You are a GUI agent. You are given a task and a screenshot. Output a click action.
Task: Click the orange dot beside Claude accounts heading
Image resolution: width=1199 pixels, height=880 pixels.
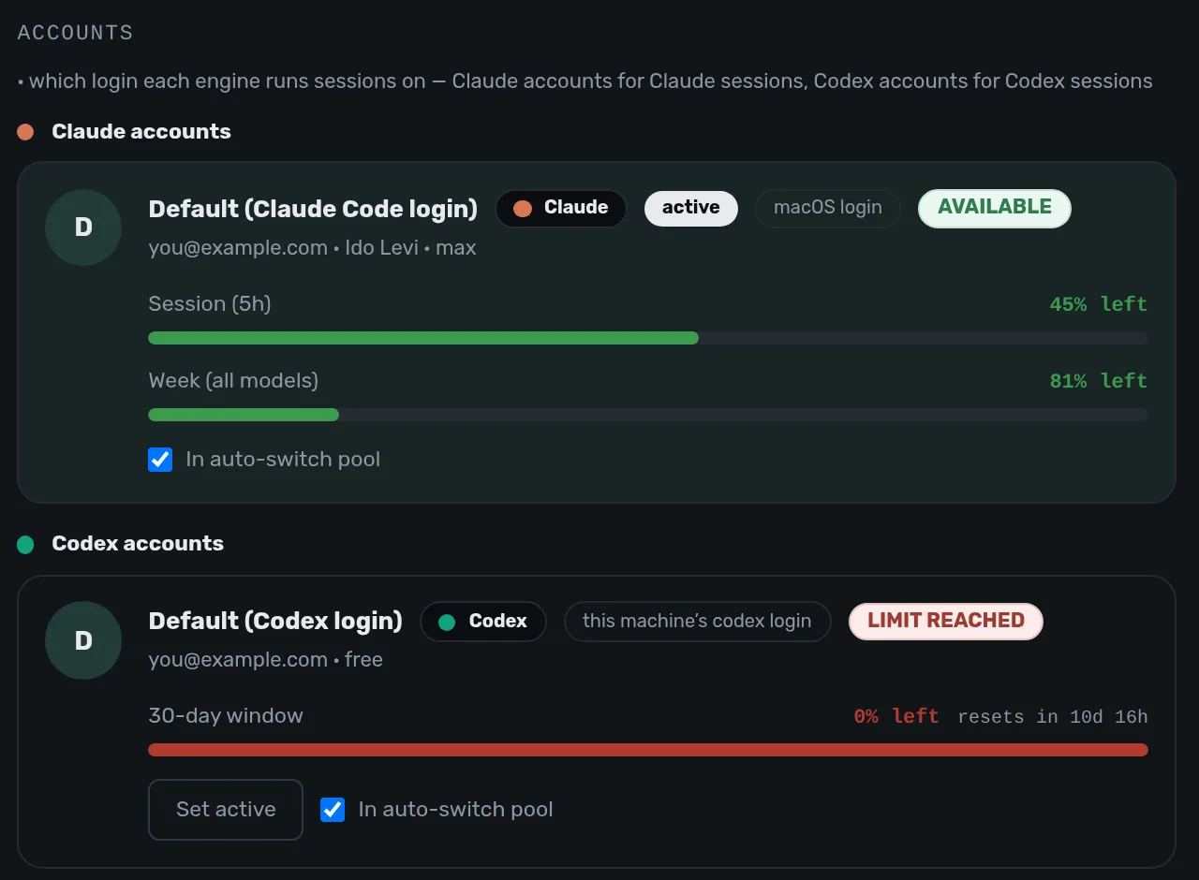25,132
